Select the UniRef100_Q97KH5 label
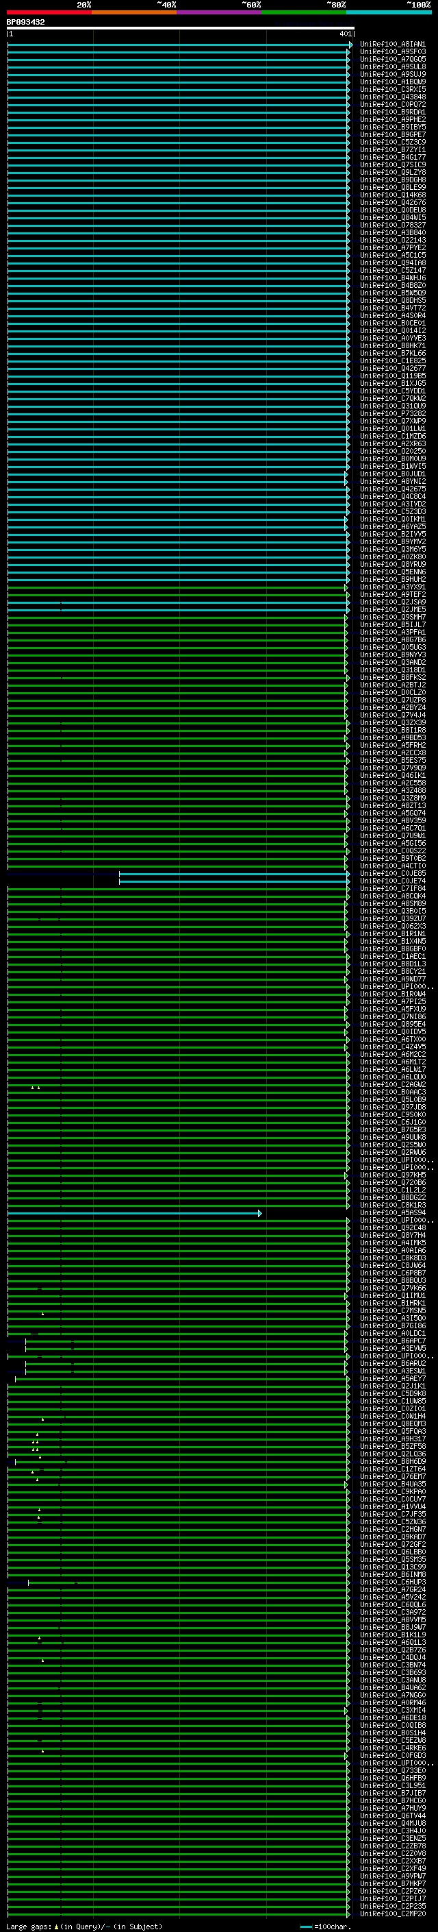The width and height of the screenshot is (438, 1932). pyautogui.click(x=392, y=1176)
